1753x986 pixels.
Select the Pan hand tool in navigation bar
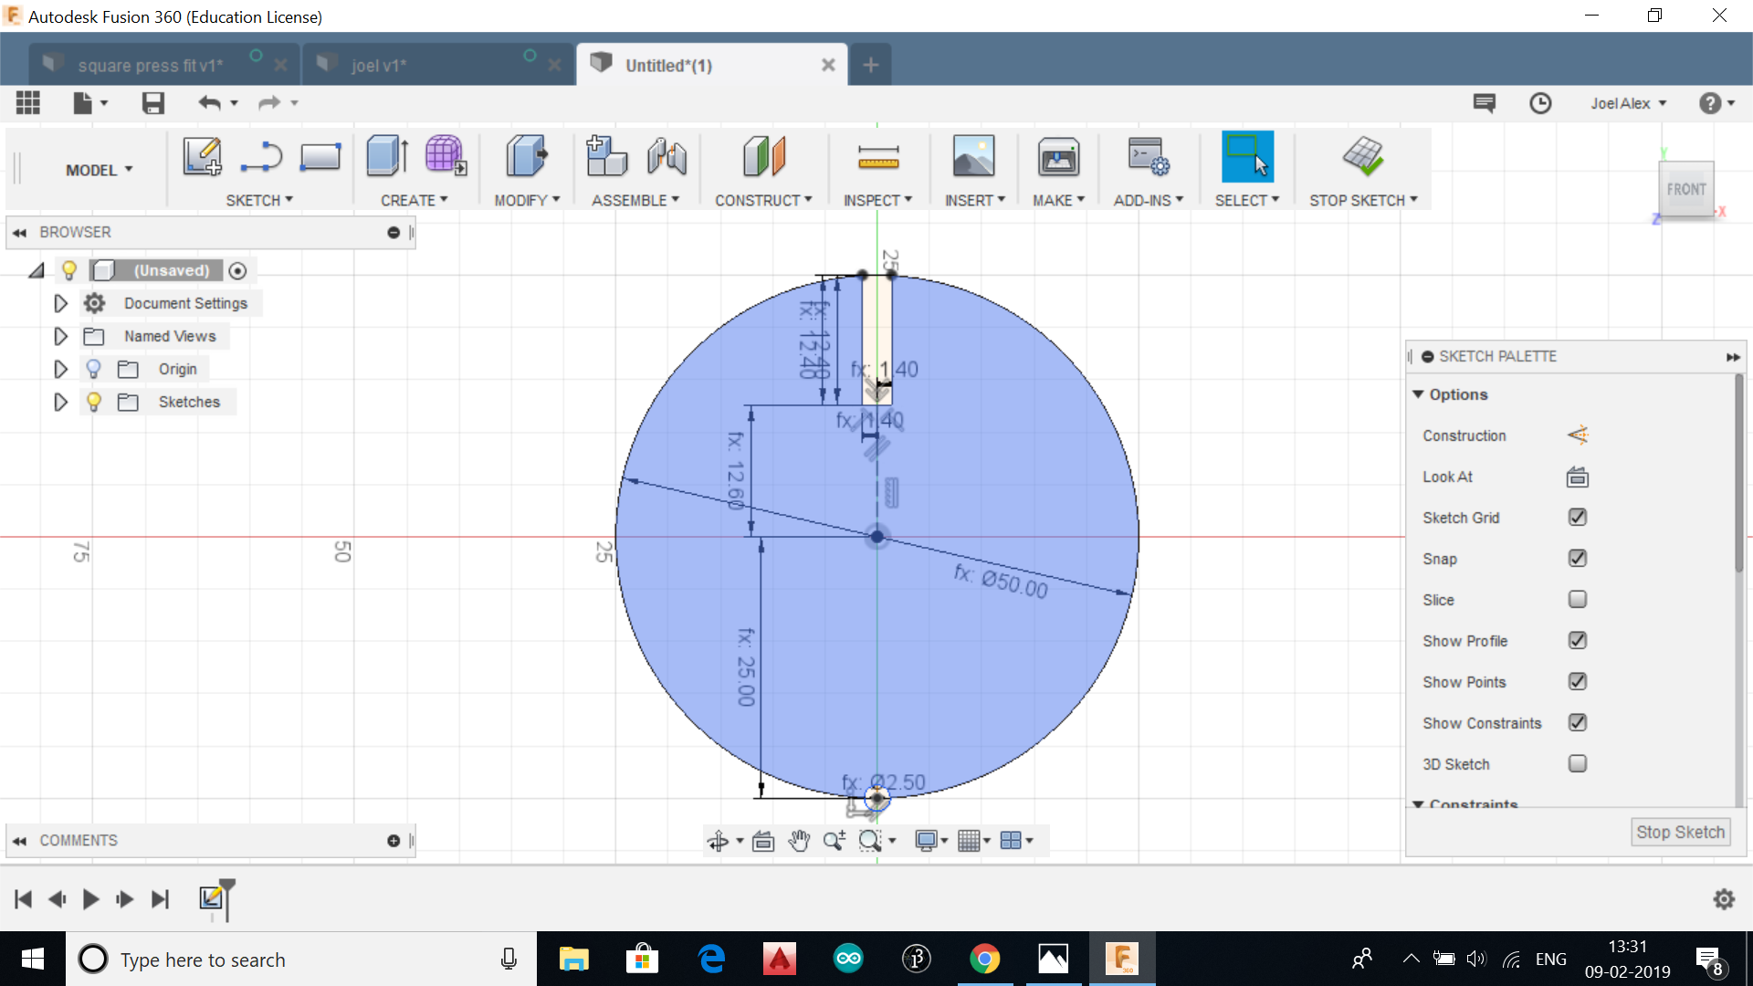pos(799,841)
